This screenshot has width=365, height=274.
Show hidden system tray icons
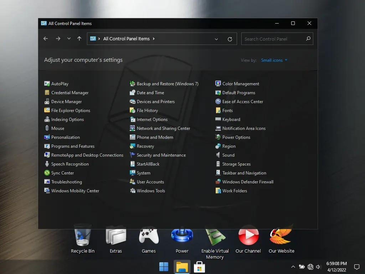pyautogui.click(x=293, y=267)
